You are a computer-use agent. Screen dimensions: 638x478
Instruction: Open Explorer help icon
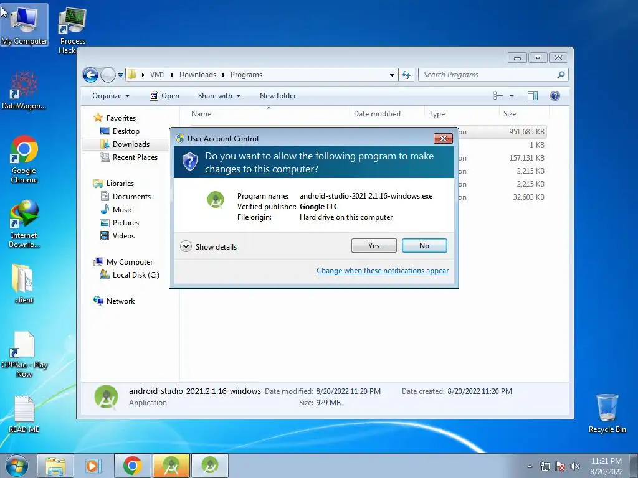tap(555, 96)
